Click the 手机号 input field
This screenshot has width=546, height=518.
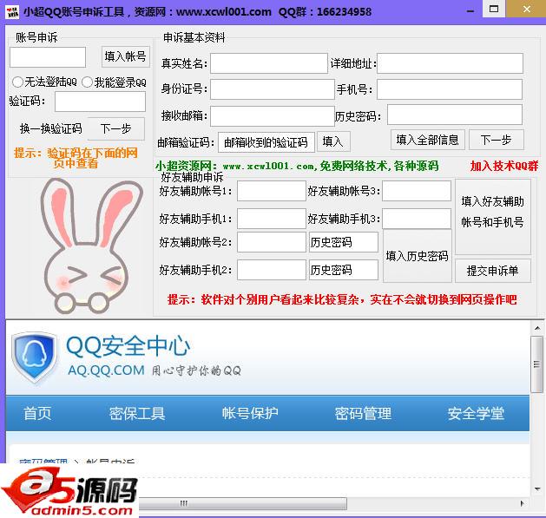450,89
